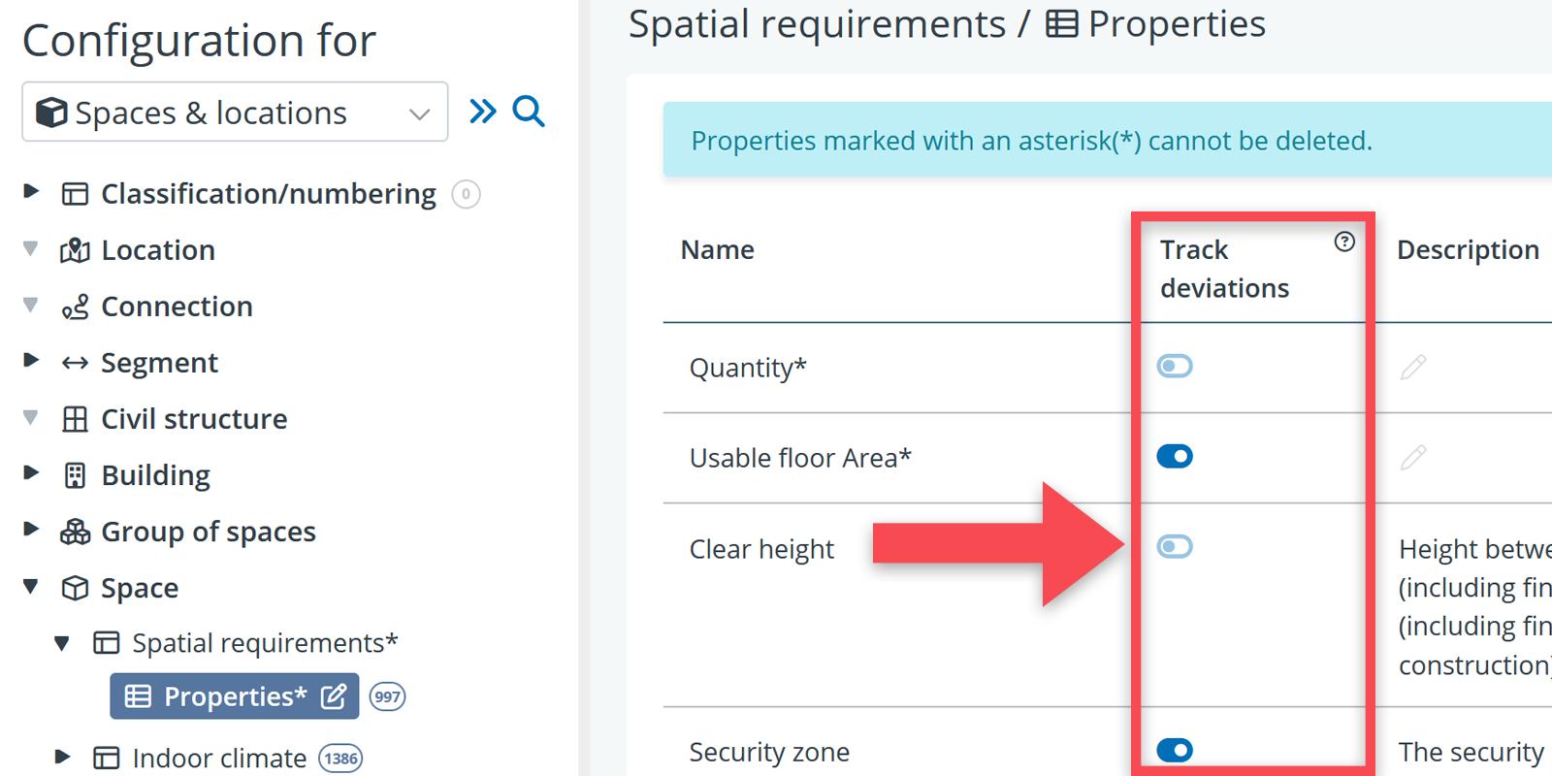Click the edit icon on Properties item

coord(334,696)
